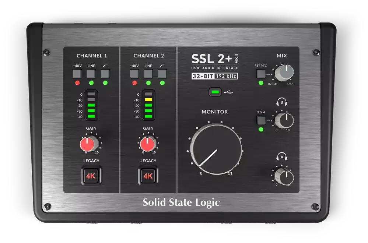
Task: Click the Channel 1 level meter
Action: [91, 105]
